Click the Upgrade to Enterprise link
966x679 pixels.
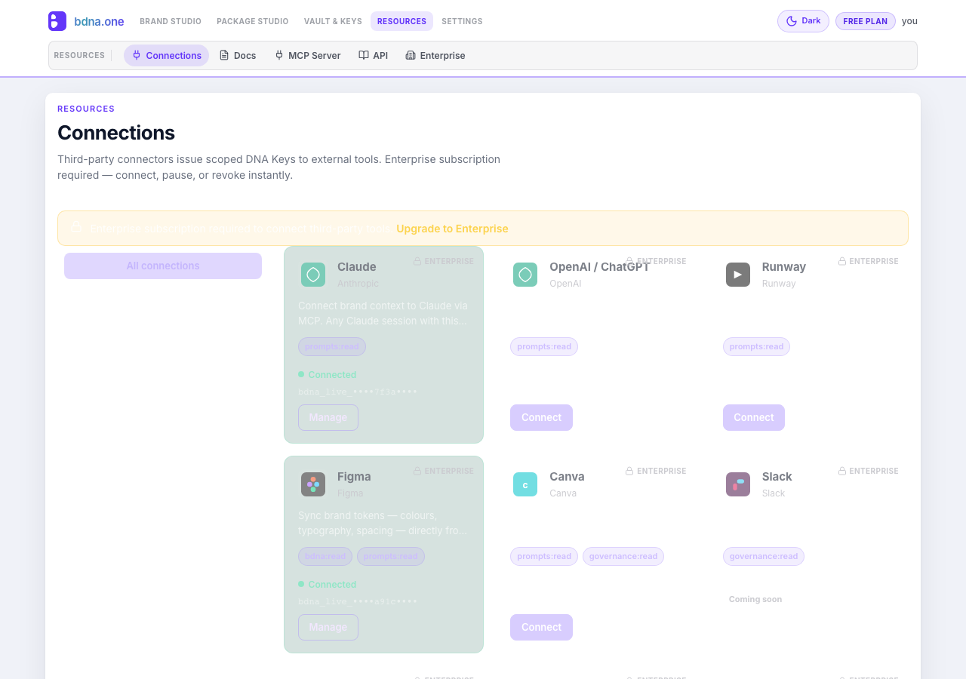coord(452,229)
